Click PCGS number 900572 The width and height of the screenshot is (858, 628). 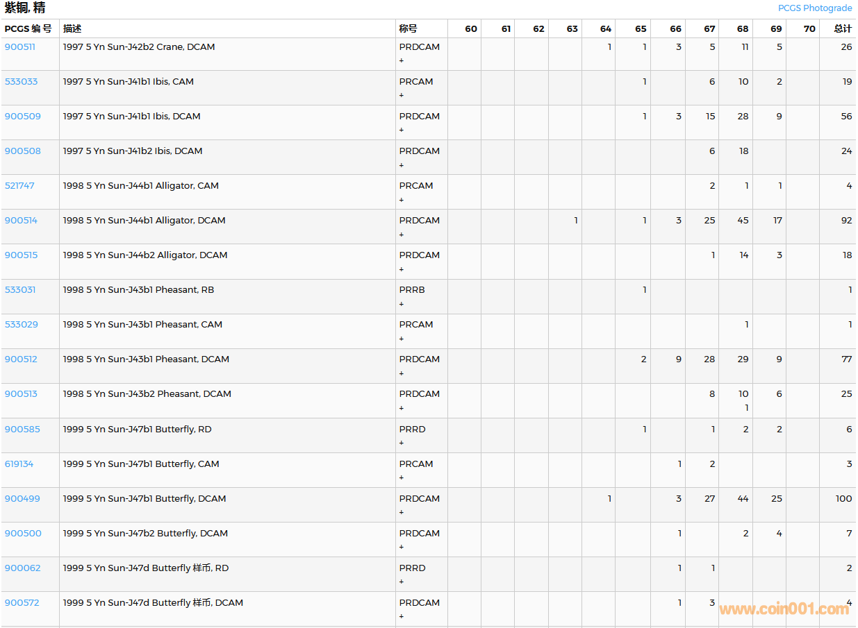(x=22, y=603)
